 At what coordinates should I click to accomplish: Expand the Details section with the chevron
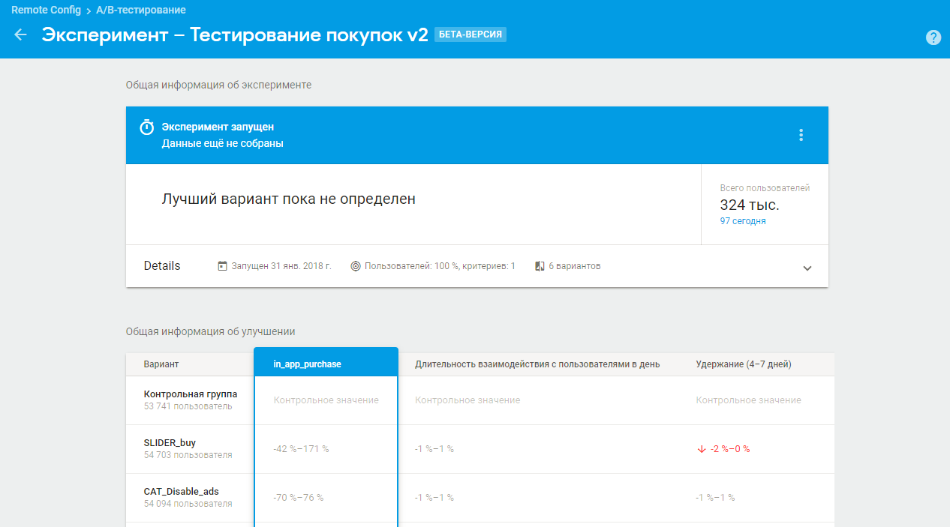[x=807, y=266]
